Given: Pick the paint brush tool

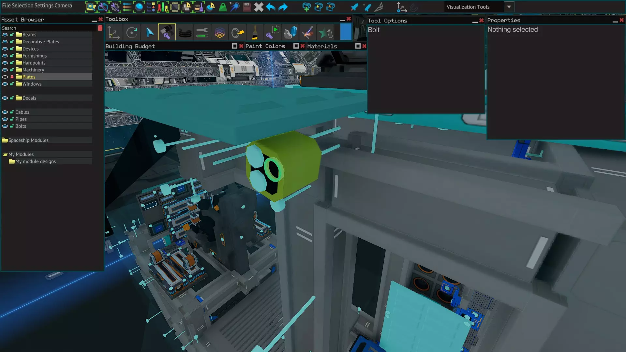Looking at the screenshot, I should [x=255, y=33].
